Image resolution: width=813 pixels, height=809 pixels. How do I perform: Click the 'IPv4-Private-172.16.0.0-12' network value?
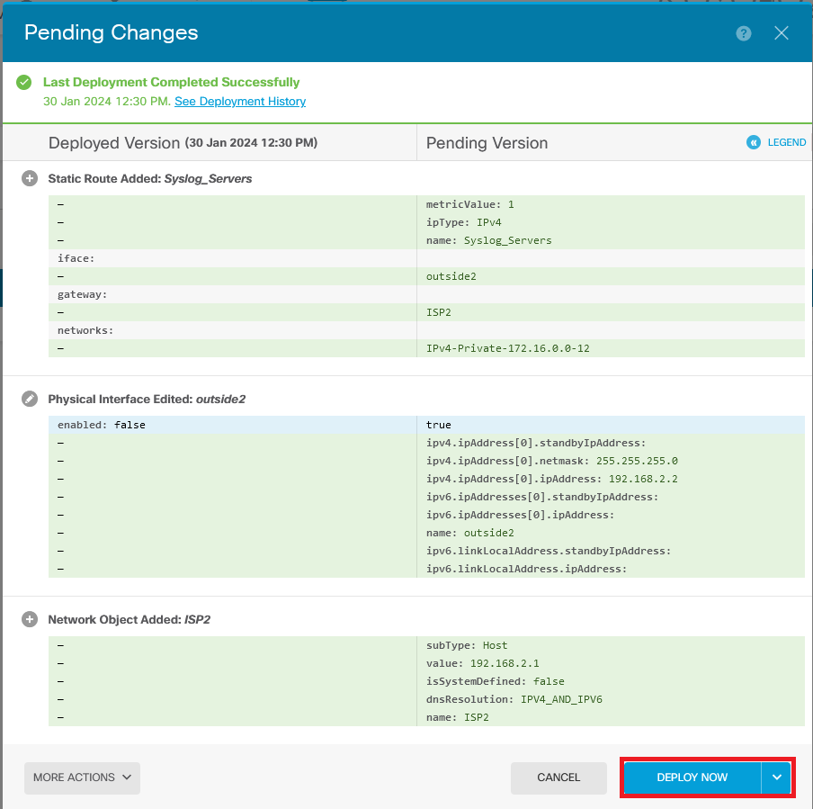pyautogui.click(x=507, y=348)
